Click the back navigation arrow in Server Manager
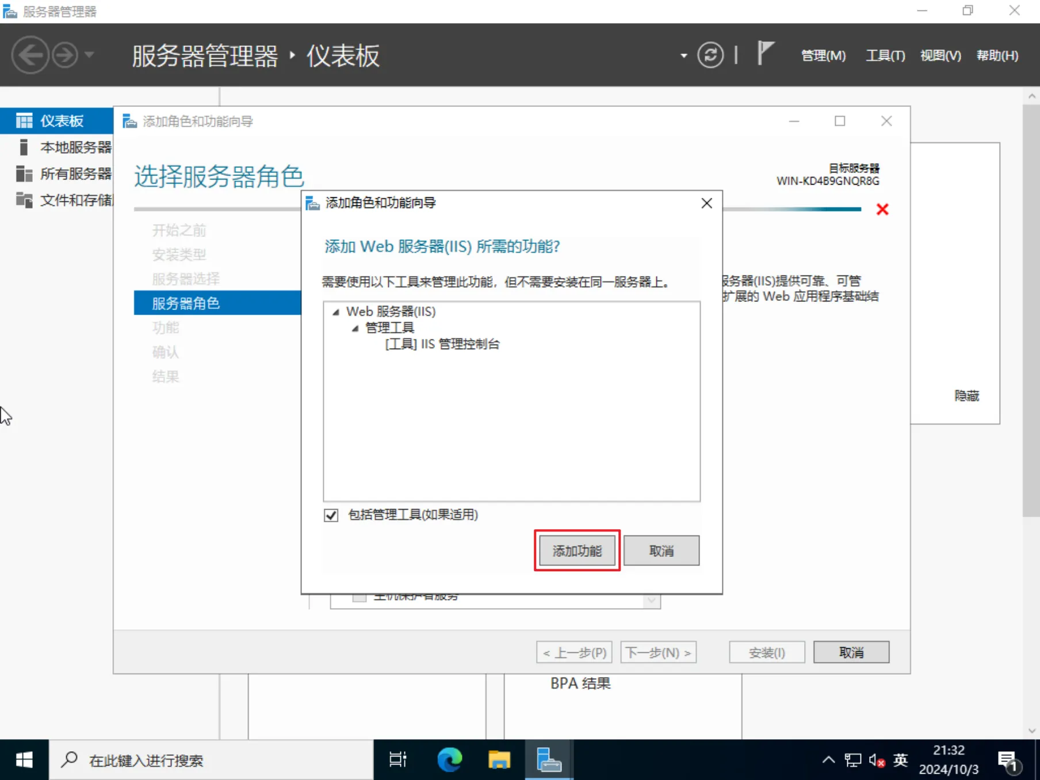The image size is (1040, 780). [x=30, y=55]
